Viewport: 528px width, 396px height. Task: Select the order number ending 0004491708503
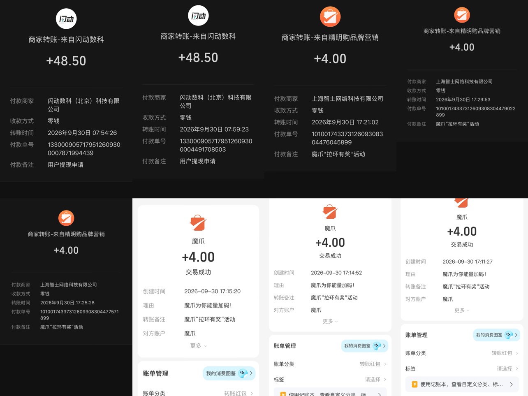pyautogui.click(x=216, y=145)
